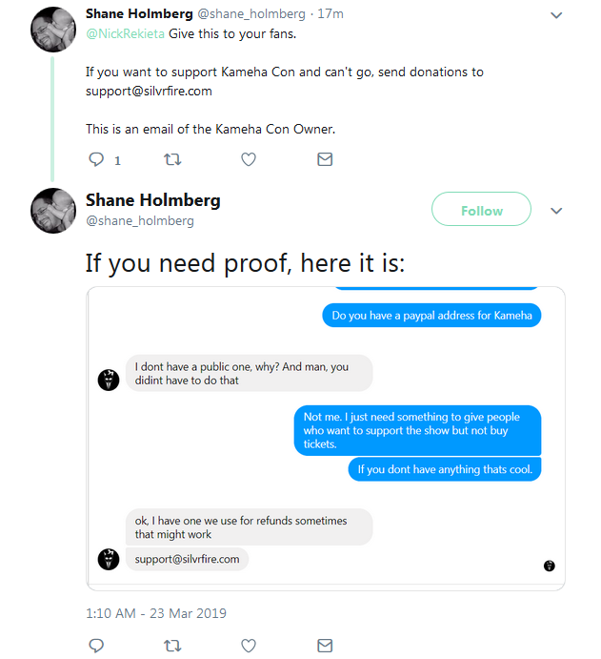Open the first tweet's chevron menu
This screenshot has width=601, height=659.
[x=556, y=15]
